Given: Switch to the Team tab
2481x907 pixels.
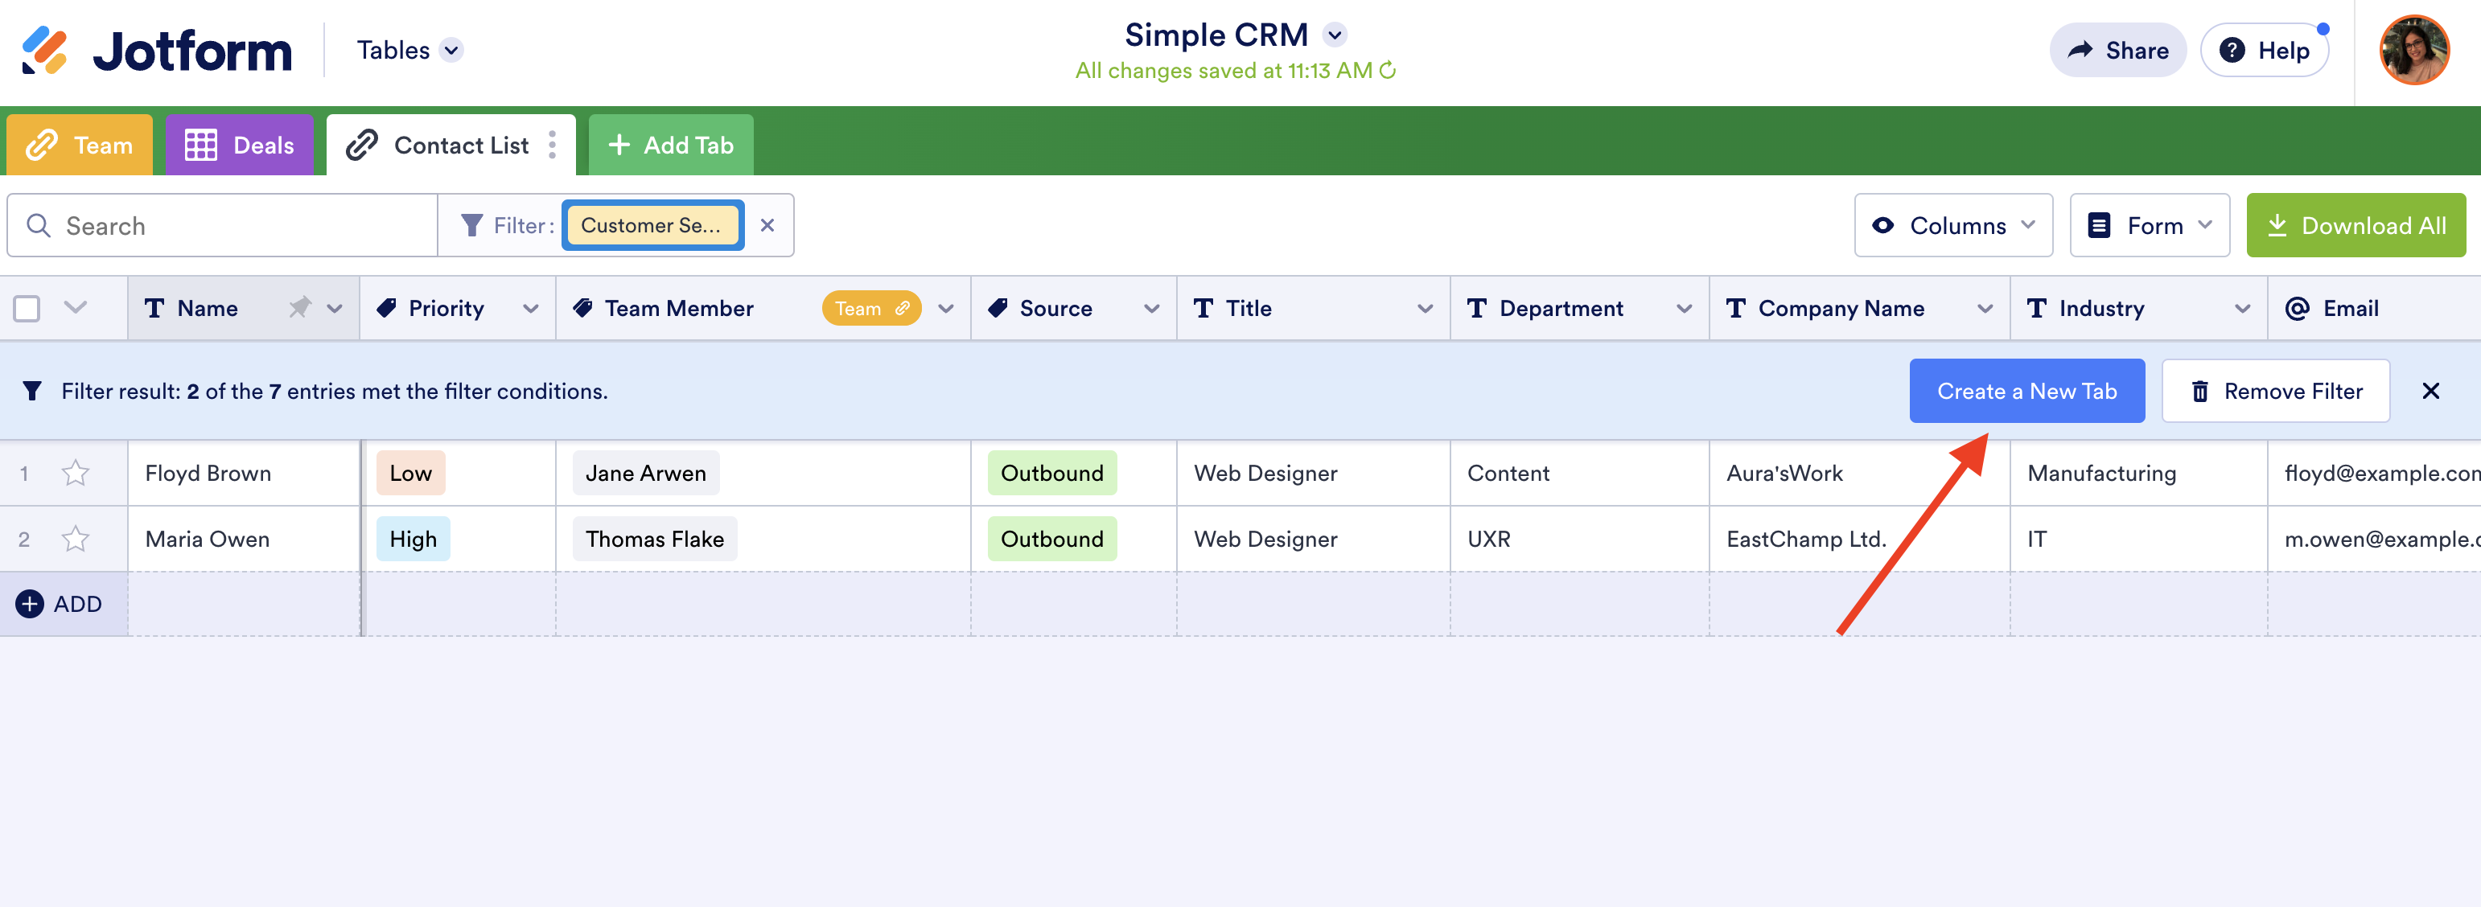Looking at the screenshot, I should (x=80, y=146).
